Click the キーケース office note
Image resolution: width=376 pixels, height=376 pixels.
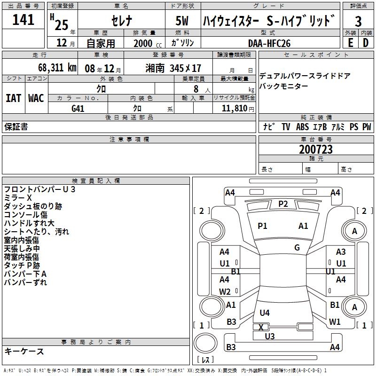tap(24, 351)
